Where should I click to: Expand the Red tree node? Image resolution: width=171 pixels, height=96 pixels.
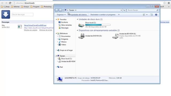click(x=56, y=67)
